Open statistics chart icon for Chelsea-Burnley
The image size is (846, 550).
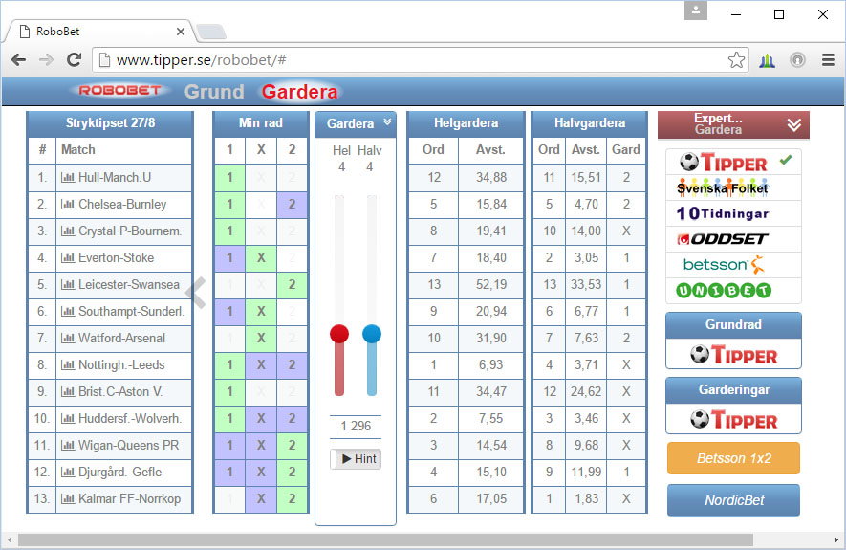point(68,205)
